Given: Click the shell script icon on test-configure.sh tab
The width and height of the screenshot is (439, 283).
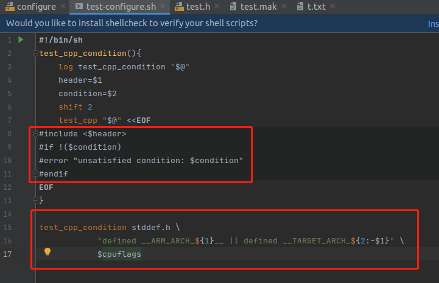Looking at the screenshot, I should click(x=79, y=6).
